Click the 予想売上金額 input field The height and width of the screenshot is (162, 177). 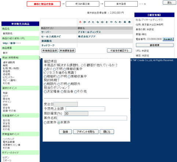(85, 109)
